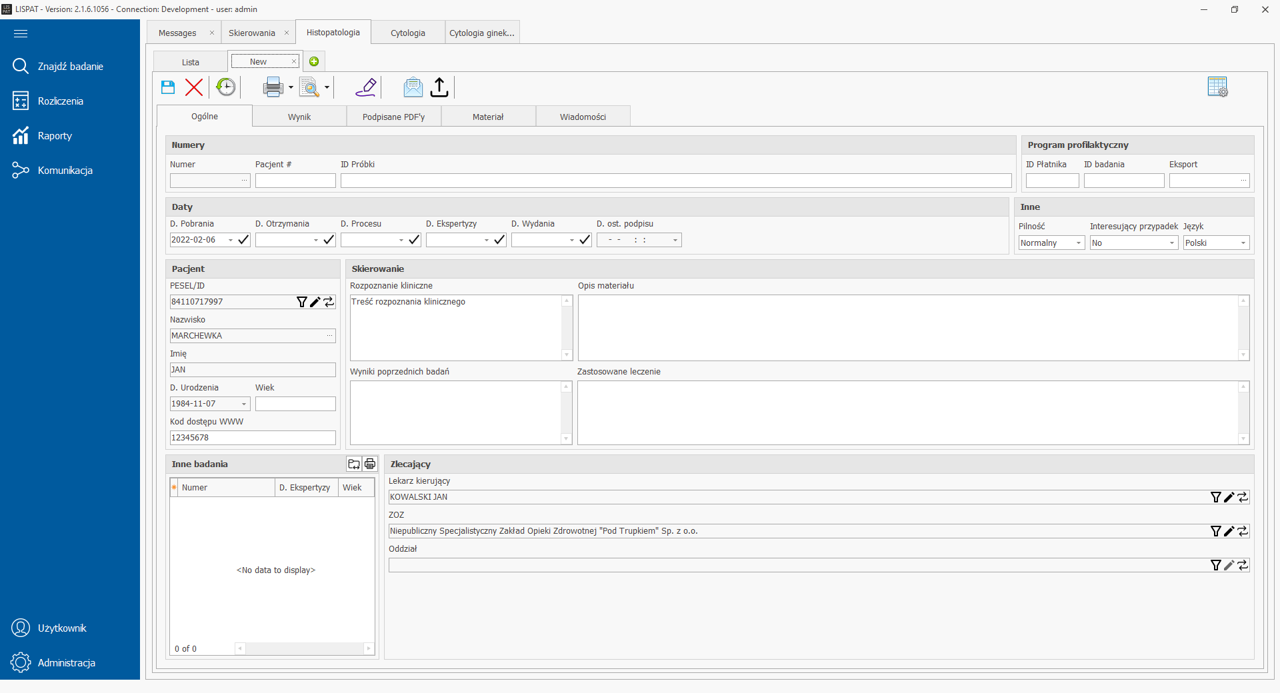Add new tab with green plus icon
1280x693 pixels.
click(314, 62)
